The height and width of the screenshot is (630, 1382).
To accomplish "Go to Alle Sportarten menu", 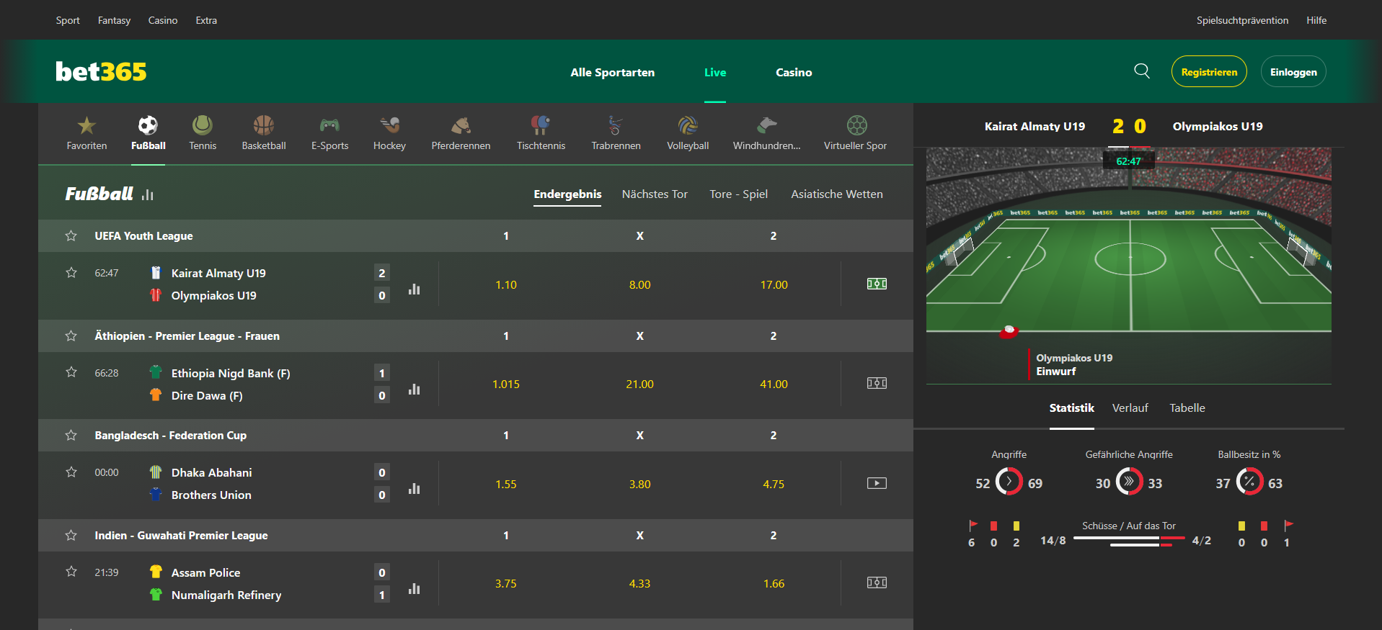I will [x=613, y=72].
